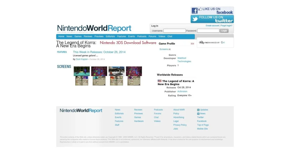The height and width of the screenshot is (163, 290).
Task: Open the Follow us on Twitter banner
Action: point(212,19)
